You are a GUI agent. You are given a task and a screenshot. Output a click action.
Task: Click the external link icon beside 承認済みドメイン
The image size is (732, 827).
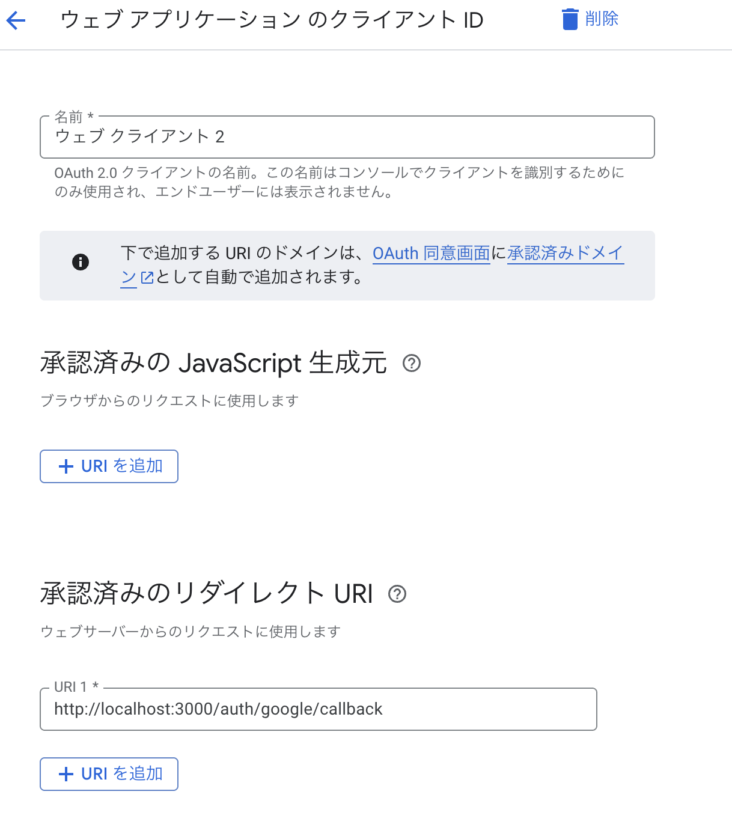(148, 278)
